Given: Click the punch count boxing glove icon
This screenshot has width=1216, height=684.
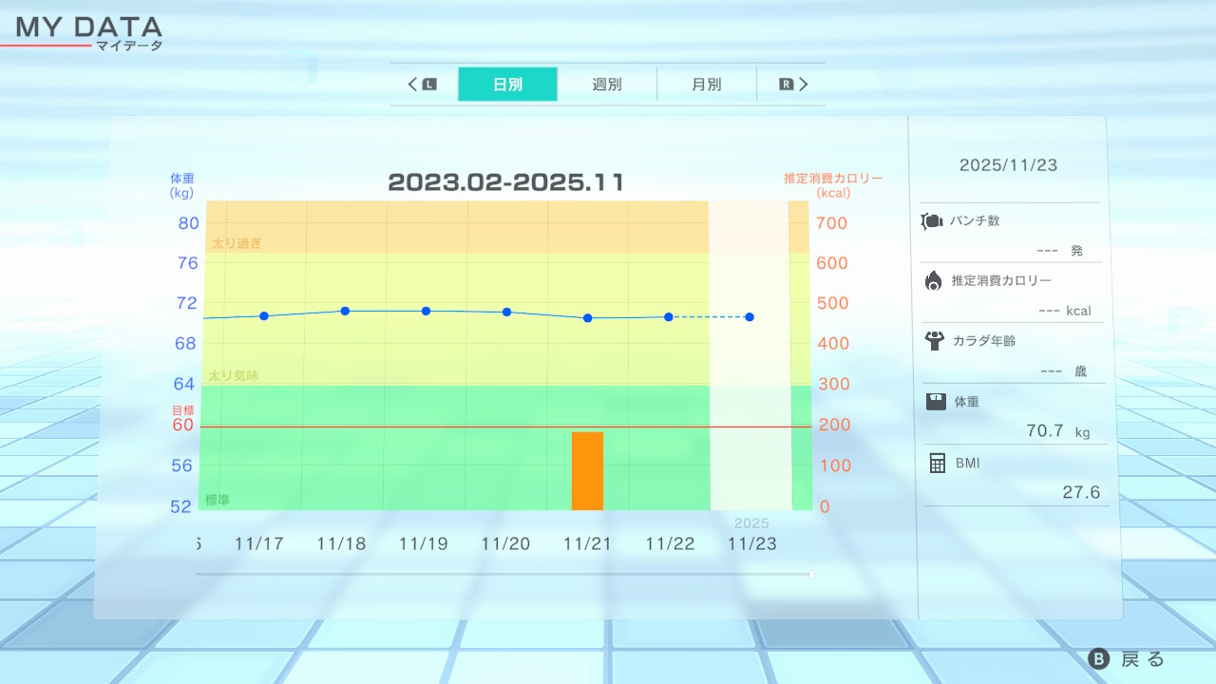Looking at the screenshot, I should 932,221.
